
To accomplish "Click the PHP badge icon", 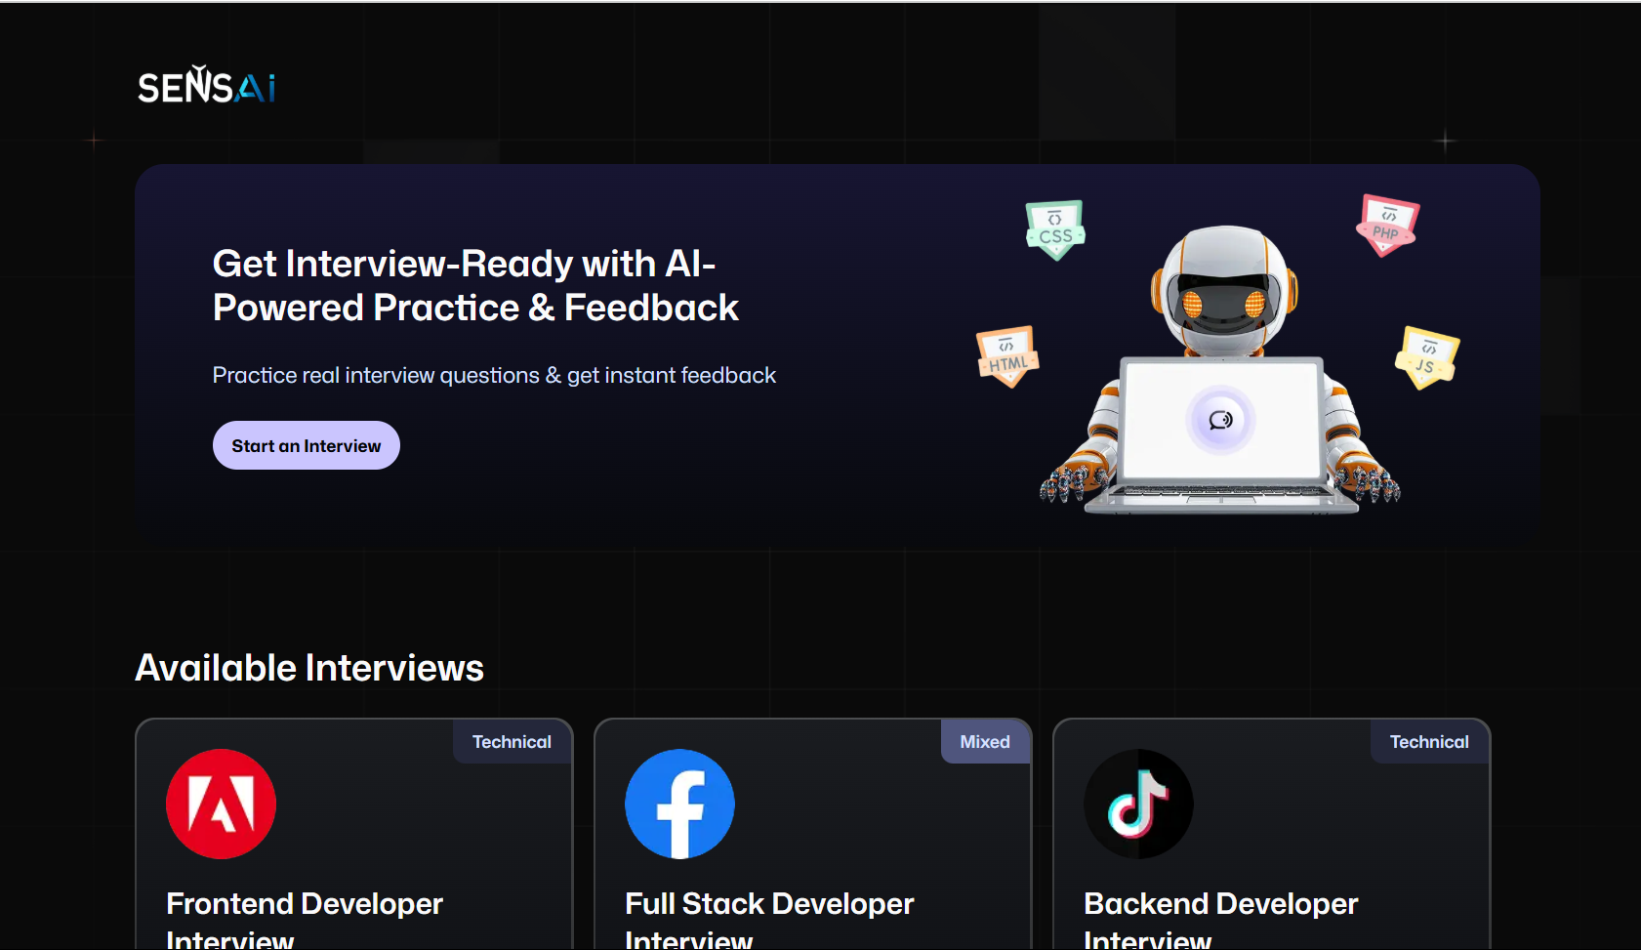I will pyautogui.click(x=1387, y=225).
